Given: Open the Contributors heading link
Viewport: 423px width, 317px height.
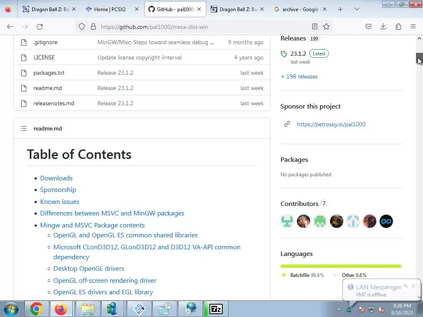Looking at the screenshot, I should [299, 204].
